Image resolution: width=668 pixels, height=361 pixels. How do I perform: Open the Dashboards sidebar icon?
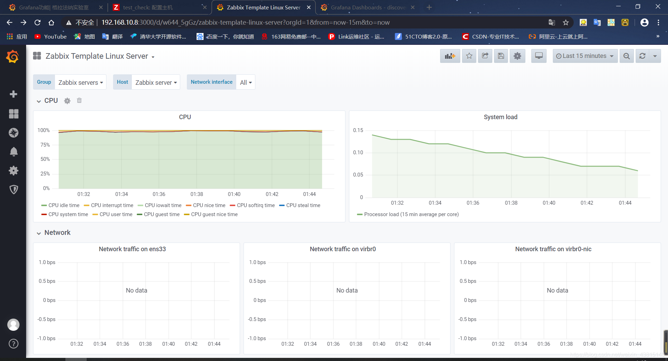[14, 114]
